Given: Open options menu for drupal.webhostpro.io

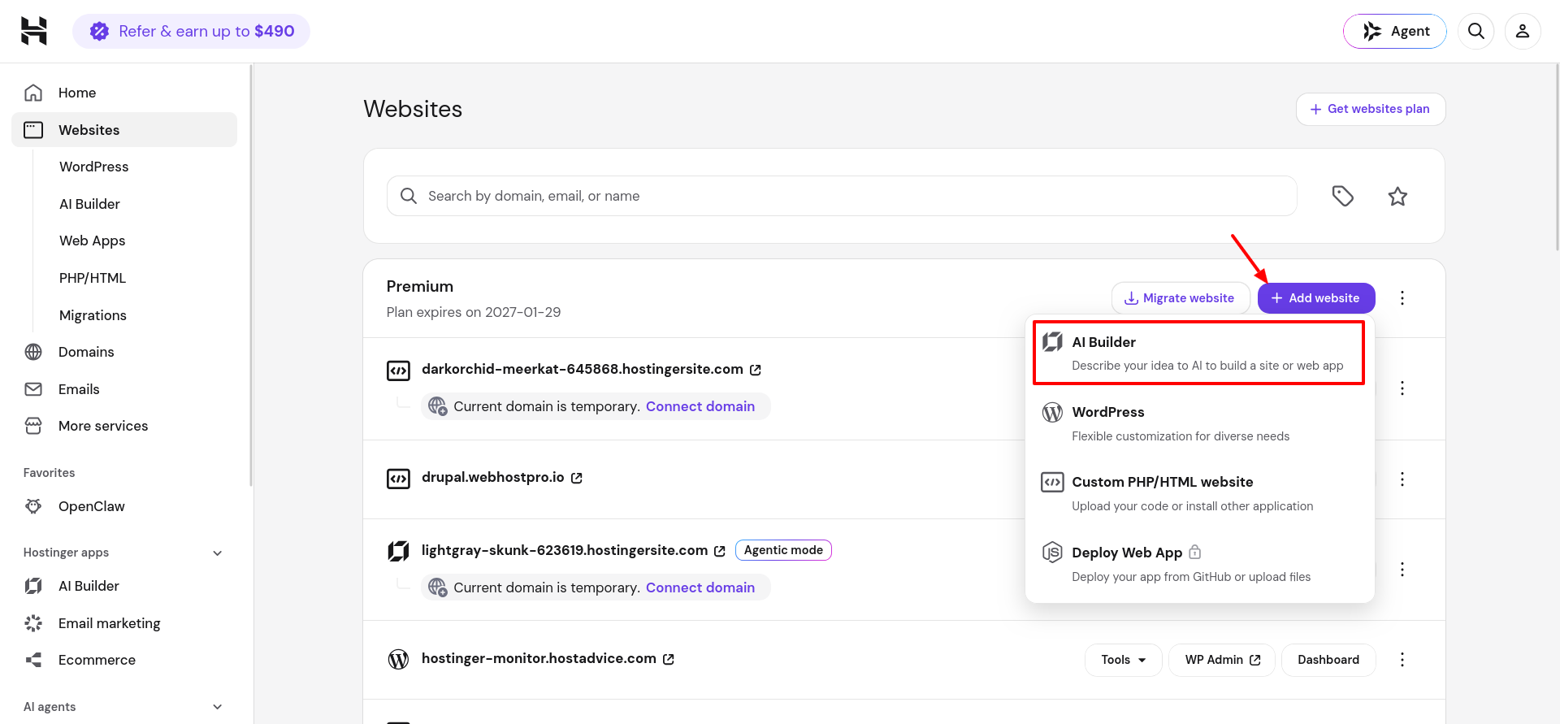Looking at the screenshot, I should tap(1402, 479).
